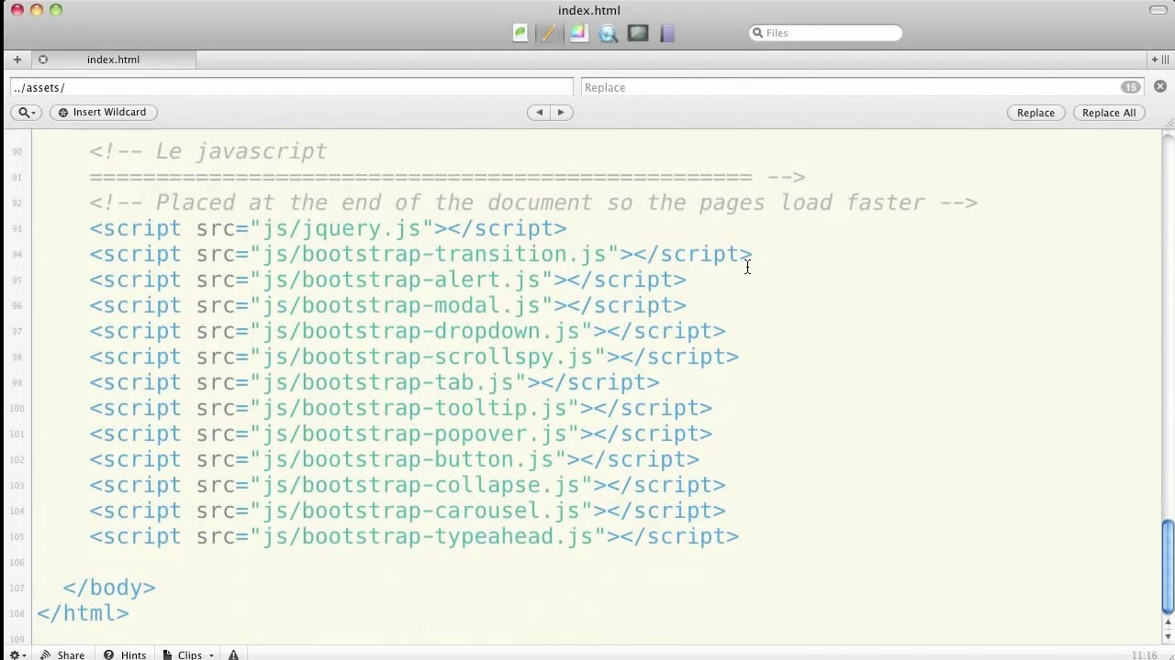Viewport: 1175px width, 660px height.
Task: Click the green leaf site icon in toolbar
Action: [x=520, y=33]
